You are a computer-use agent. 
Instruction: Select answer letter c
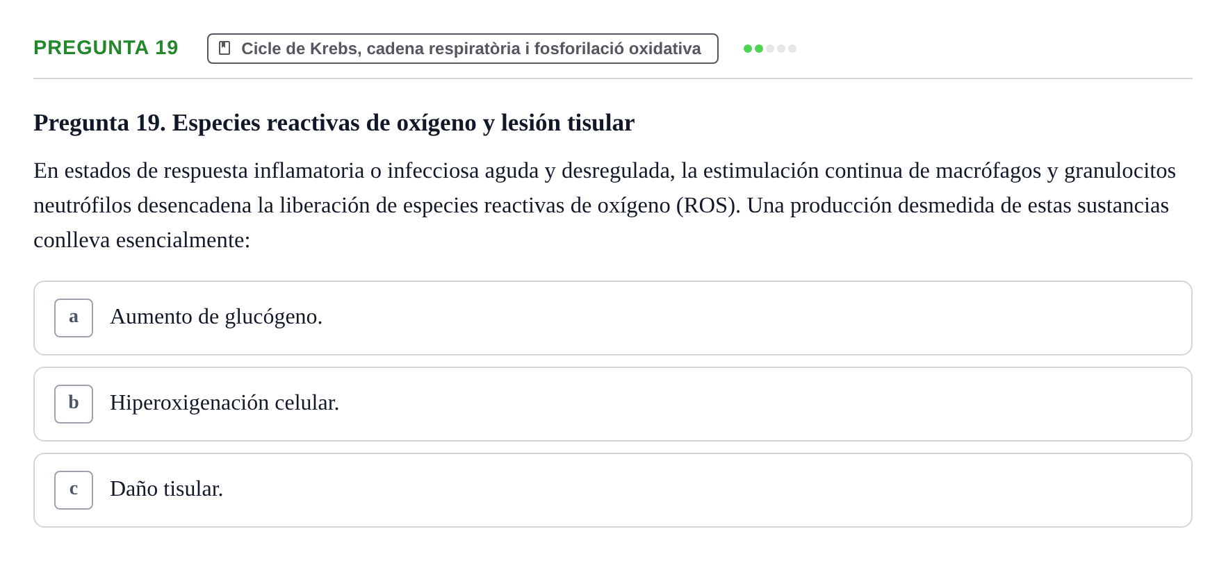[74, 490]
